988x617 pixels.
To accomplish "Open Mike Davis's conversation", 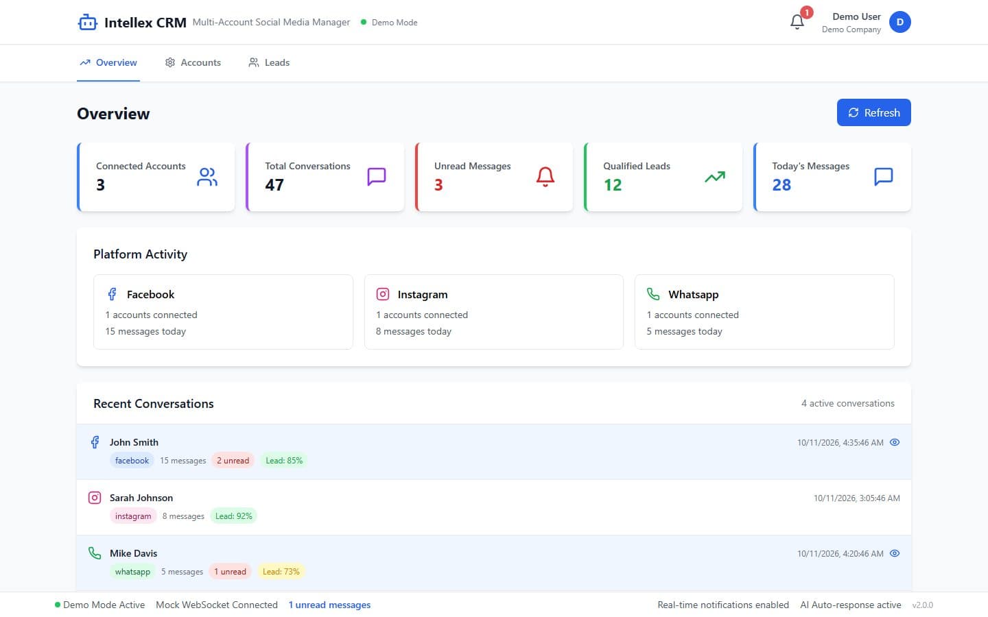I will point(494,563).
